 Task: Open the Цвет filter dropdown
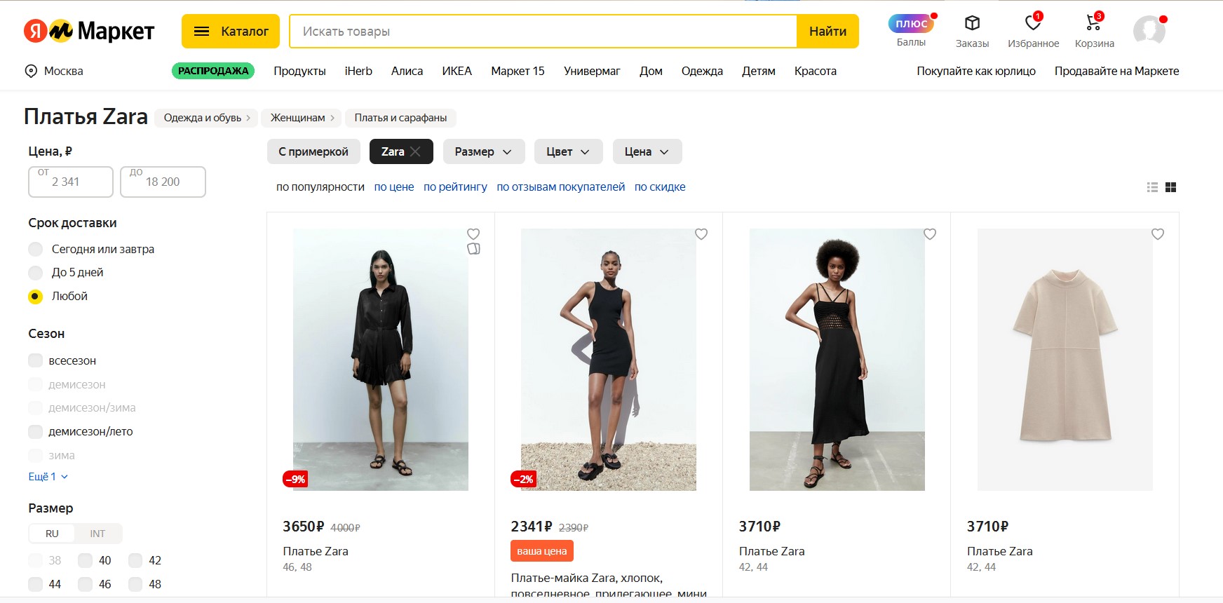pos(568,151)
